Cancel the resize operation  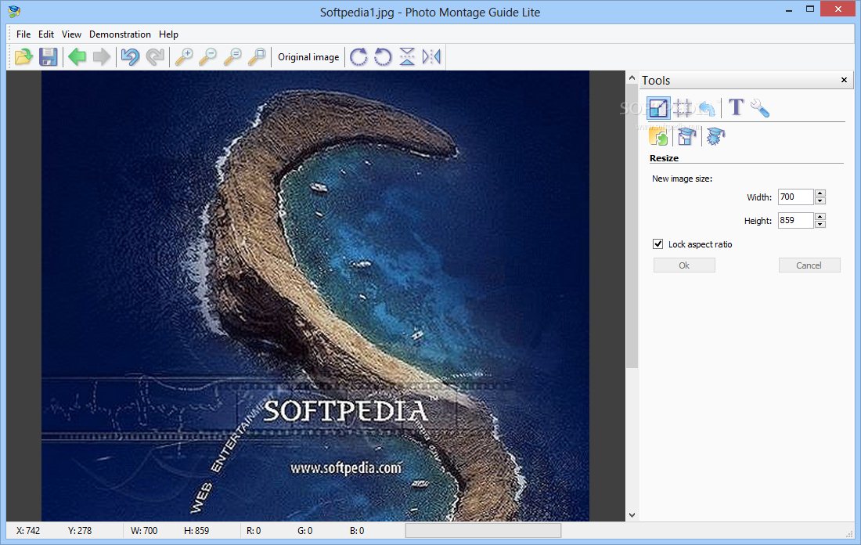click(809, 265)
